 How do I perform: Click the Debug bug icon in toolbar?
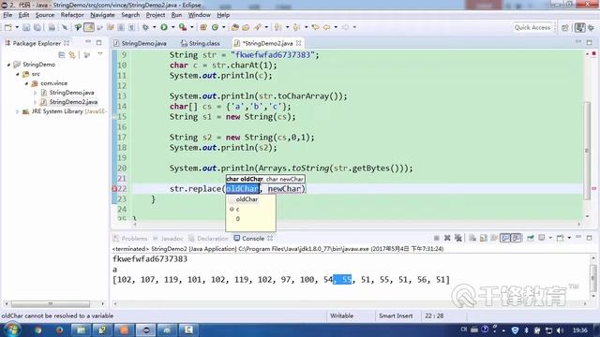point(145,27)
